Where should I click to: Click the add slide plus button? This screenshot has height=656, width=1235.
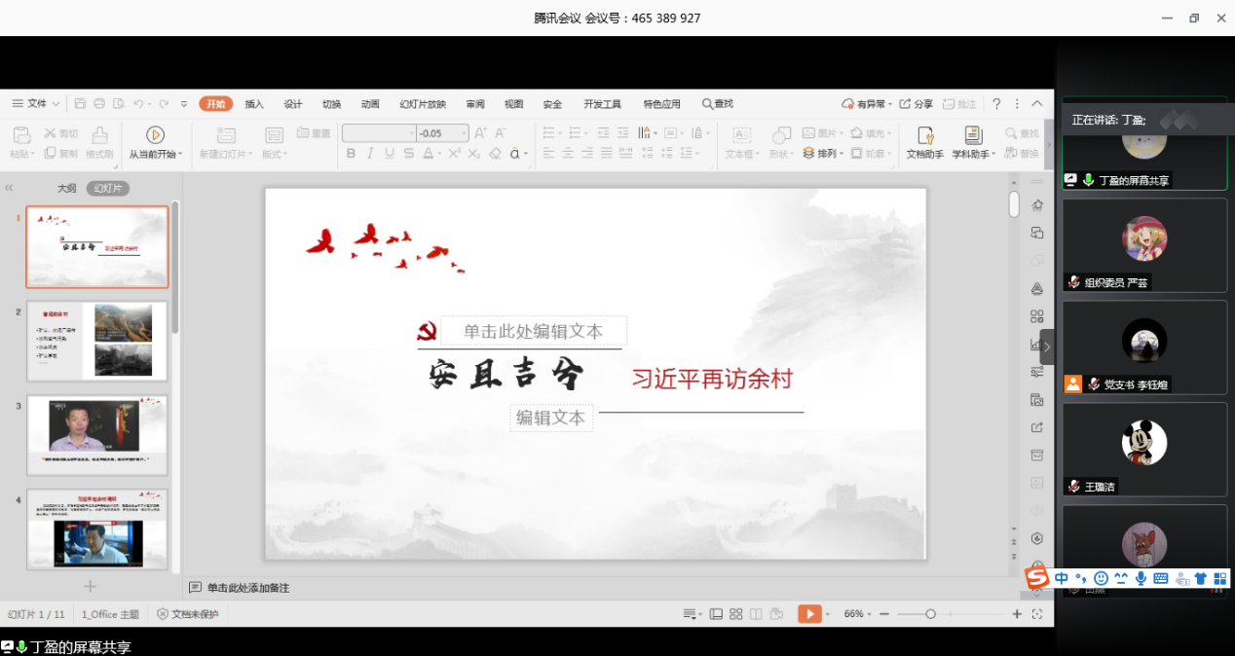(91, 586)
